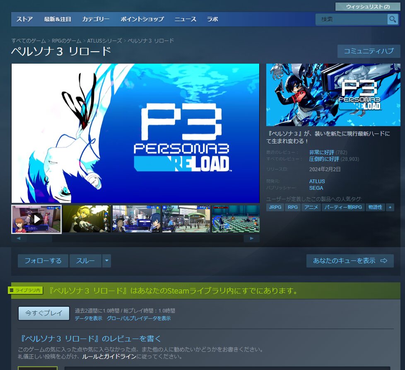Select the パーティー制RPG tag
The height and width of the screenshot is (370, 405).
point(343,207)
